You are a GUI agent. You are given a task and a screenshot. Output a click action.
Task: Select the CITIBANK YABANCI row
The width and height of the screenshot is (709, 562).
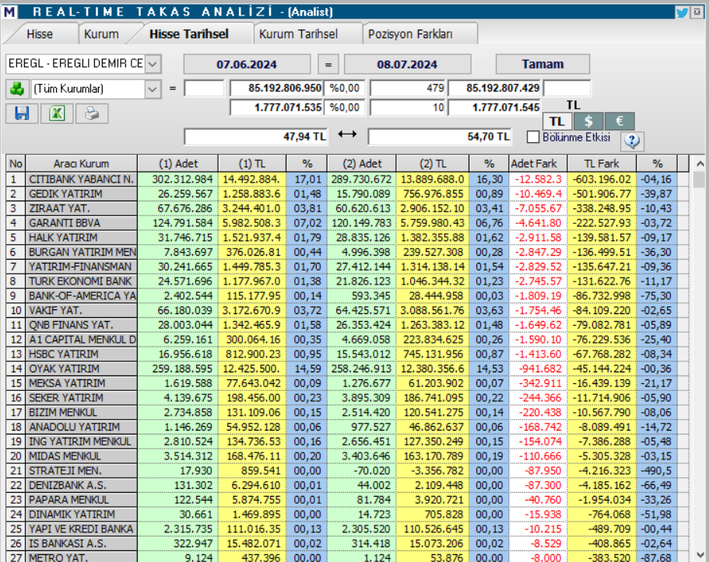pos(82,180)
